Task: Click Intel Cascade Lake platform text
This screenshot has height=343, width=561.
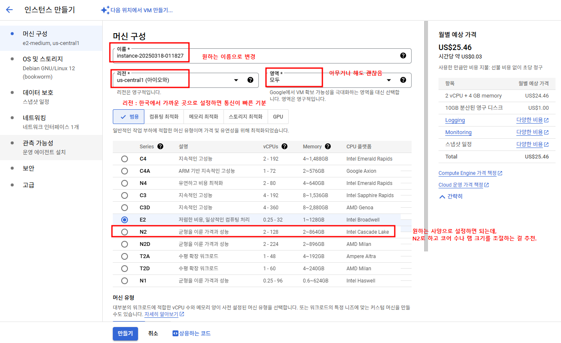Action: click(368, 232)
